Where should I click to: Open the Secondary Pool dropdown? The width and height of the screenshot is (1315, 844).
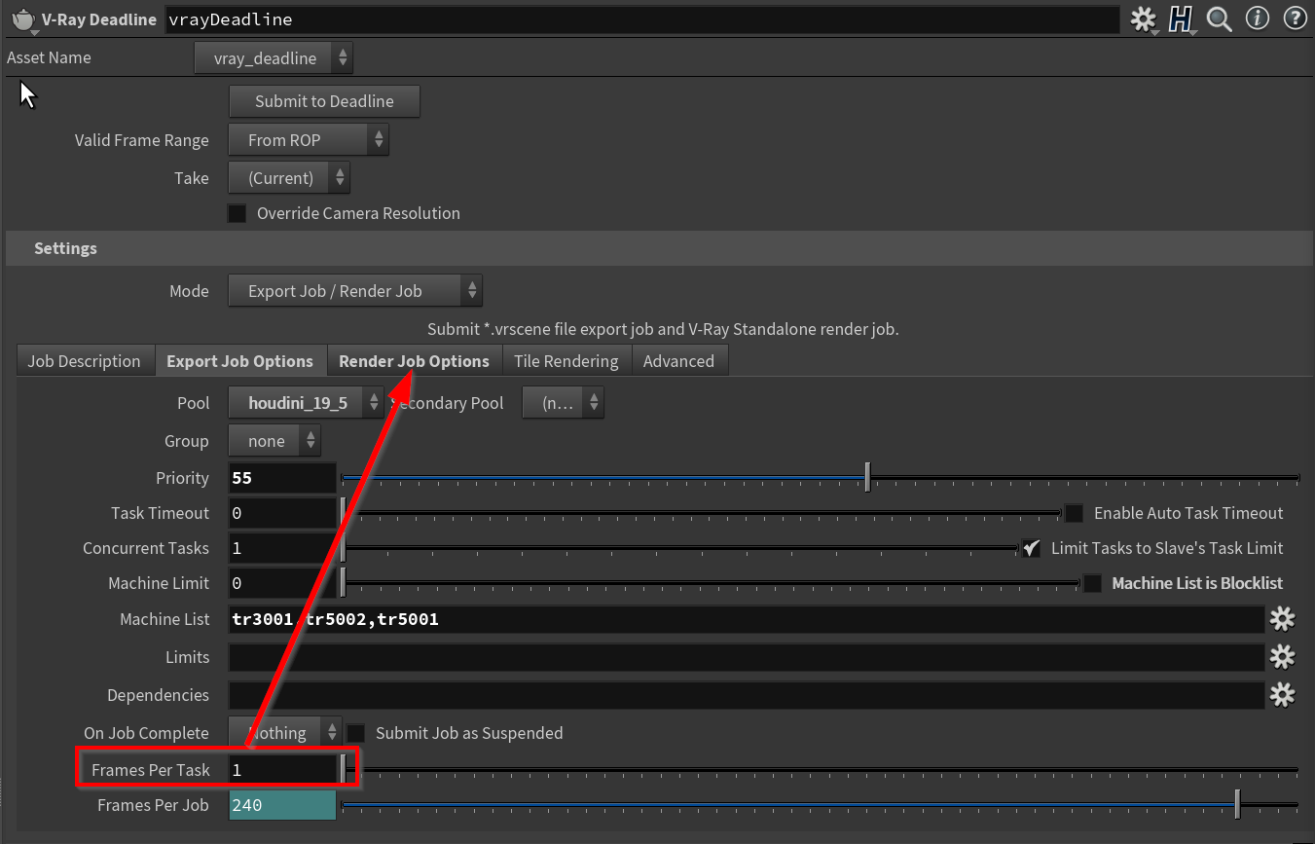[564, 402]
